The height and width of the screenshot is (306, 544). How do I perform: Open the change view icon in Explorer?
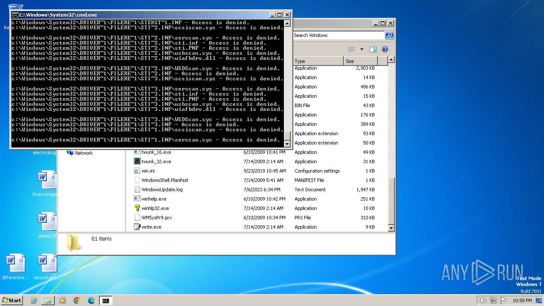coord(351,49)
